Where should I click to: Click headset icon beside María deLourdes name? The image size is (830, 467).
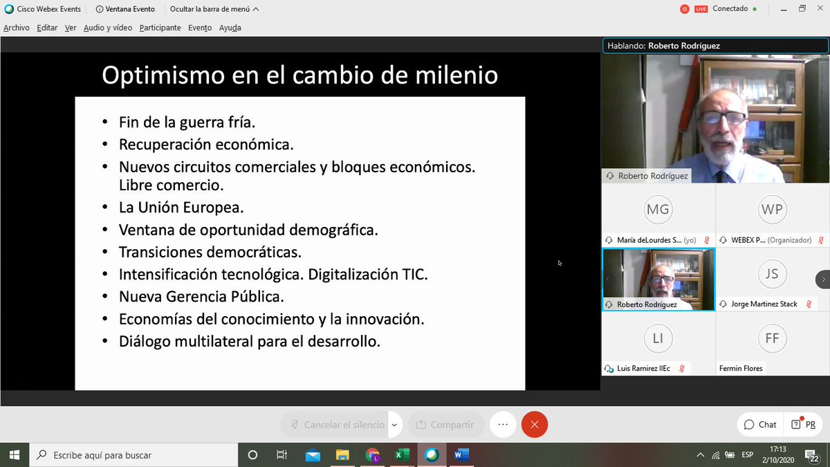point(609,240)
